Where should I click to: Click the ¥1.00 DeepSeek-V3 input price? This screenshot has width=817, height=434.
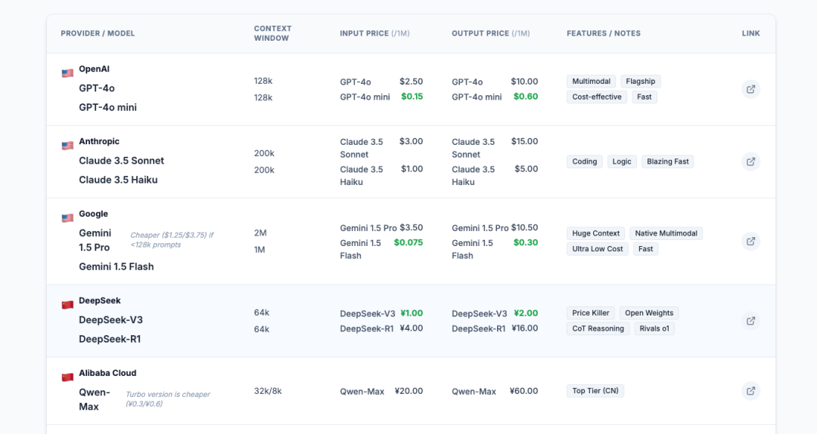[412, 313]
